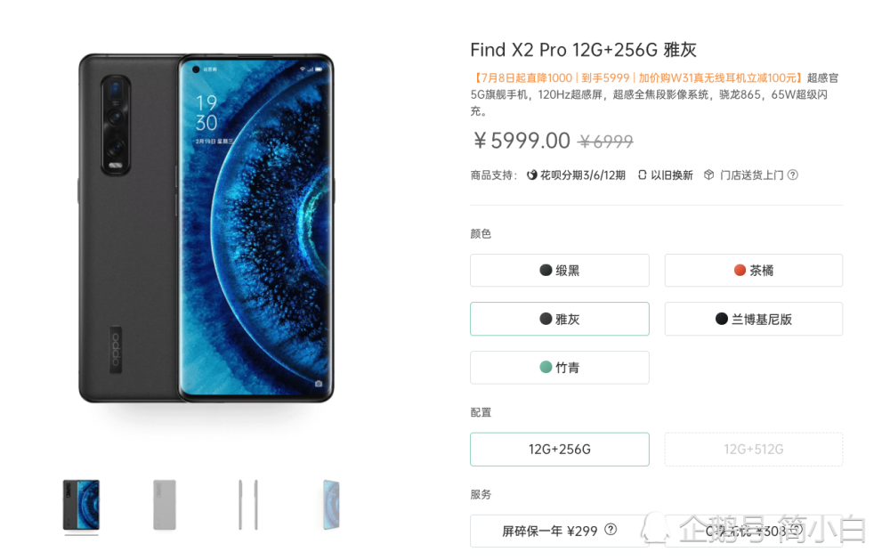This screenshot has height=560, width=890.
Task: Click the green 竹青 color dot
Action: click(x=546, y=368)
